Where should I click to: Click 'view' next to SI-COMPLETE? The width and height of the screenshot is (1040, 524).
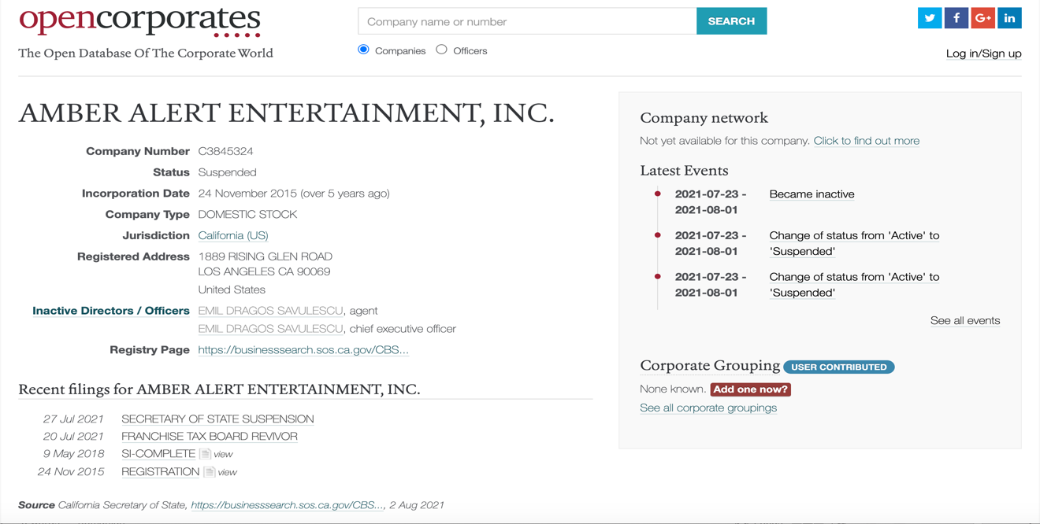click(x=223, y=454)
